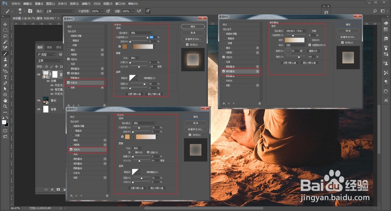Toggle 渐变叠加 checkbox in the right dialog
Screen dimensions: 391x211
click(x=224, y=71)
